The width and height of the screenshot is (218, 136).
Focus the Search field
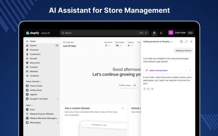(104, 33)
